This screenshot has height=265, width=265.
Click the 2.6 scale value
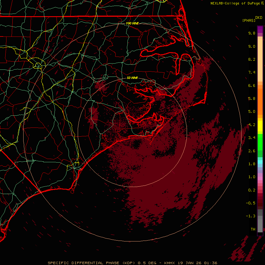pos(252,151)
